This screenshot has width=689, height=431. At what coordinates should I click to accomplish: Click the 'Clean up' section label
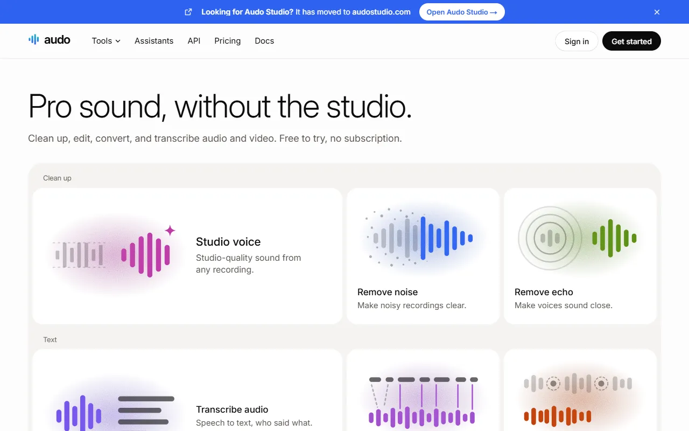tap(57, 178)
